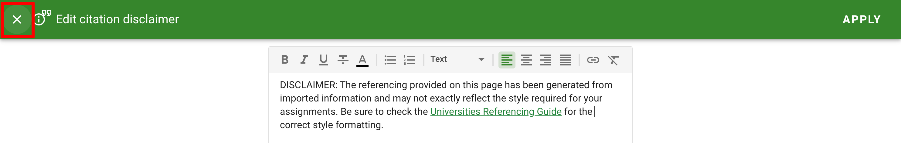901x143 pixels.
Task: Open the text color picker
Action: (x=362, y=60)
